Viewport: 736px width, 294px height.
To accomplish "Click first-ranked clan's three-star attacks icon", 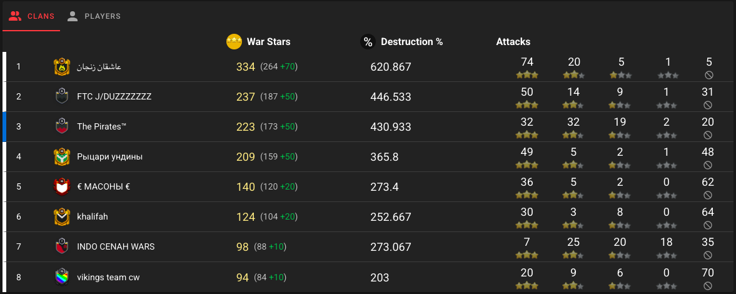I will (x=527, y=75).
